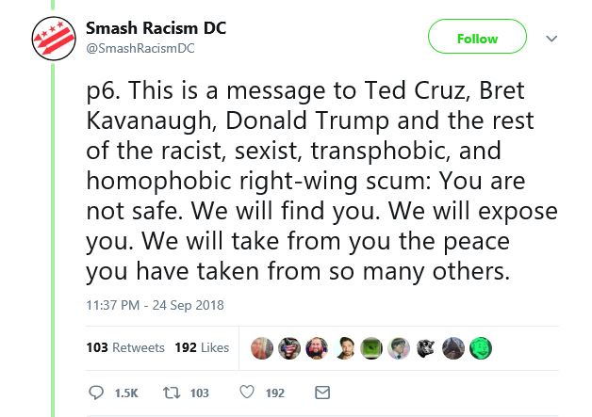
Task: Open Smash Racism DC profile avatar
Action: pos(54,39)
